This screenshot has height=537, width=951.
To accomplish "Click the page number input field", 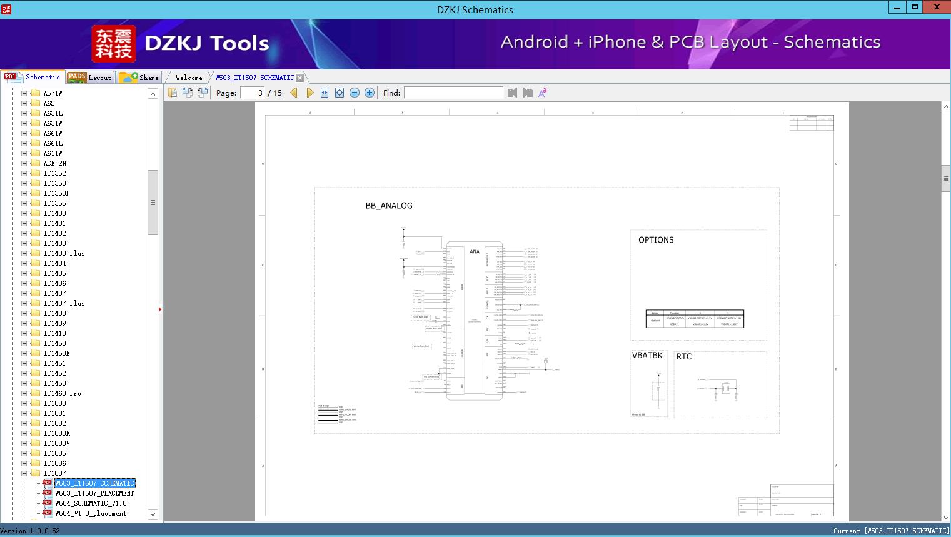I will pyautogui.click(x=252, y=93).
